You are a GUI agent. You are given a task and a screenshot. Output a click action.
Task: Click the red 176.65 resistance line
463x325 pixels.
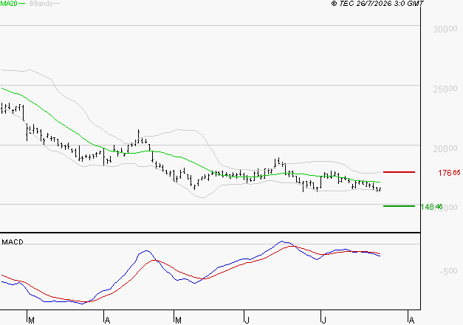point(399,171)
